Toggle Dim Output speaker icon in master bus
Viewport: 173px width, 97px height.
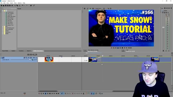169,8
